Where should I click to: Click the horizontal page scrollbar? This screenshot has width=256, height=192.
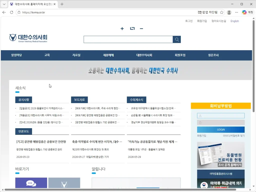(x=120, y=190)
